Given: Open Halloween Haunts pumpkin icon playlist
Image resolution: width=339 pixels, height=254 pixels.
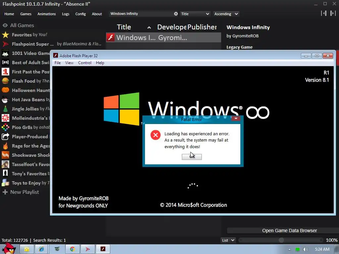Looking at the screenshot, I should pos(5,90).
